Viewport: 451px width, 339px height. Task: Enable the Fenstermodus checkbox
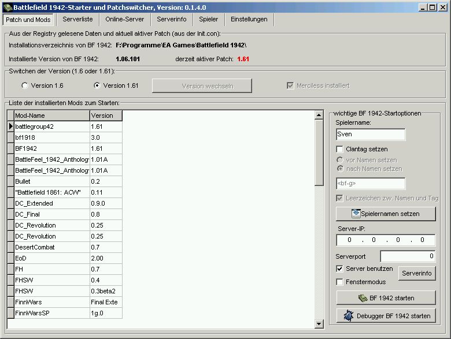340,282
